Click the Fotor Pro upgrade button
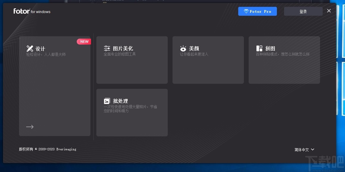The width and height of the screenshot is (345, 172). point(258,11)
